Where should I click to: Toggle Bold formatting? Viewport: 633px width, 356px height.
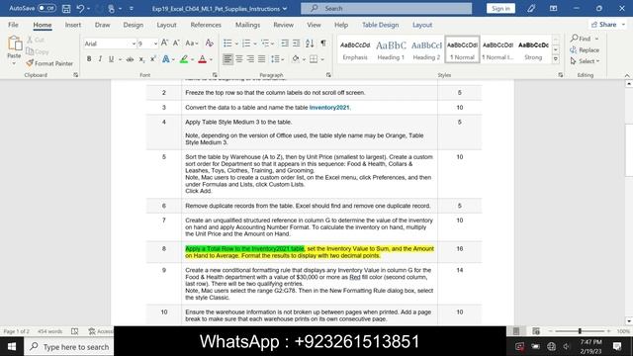(89, 59)
